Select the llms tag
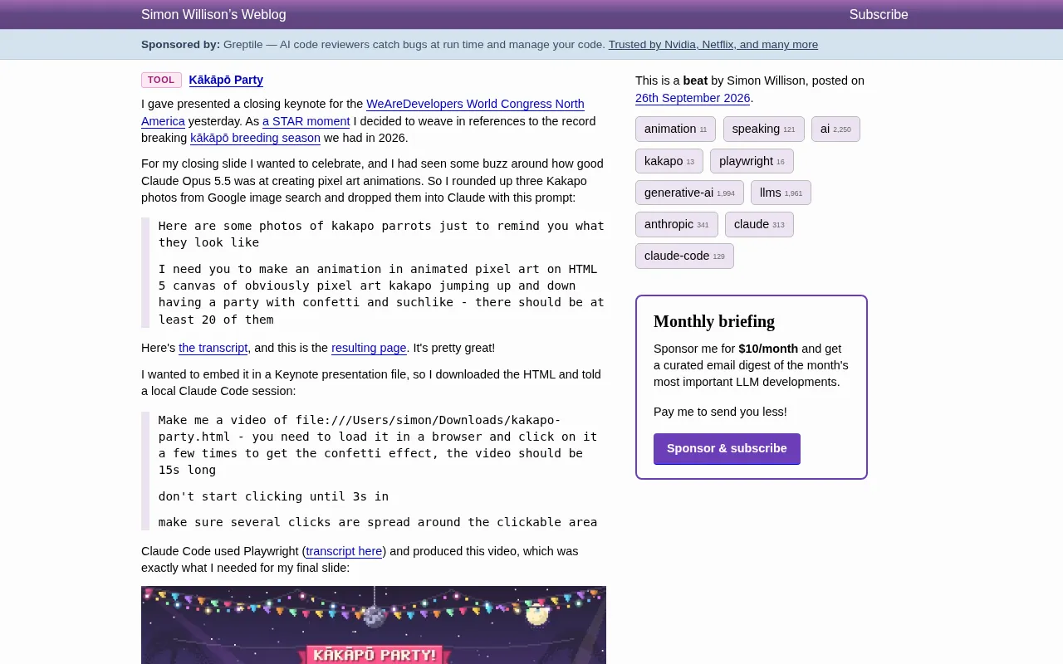Image resolution: width=1063 pixels, height=664 pixels. click(x=781, y=193)
